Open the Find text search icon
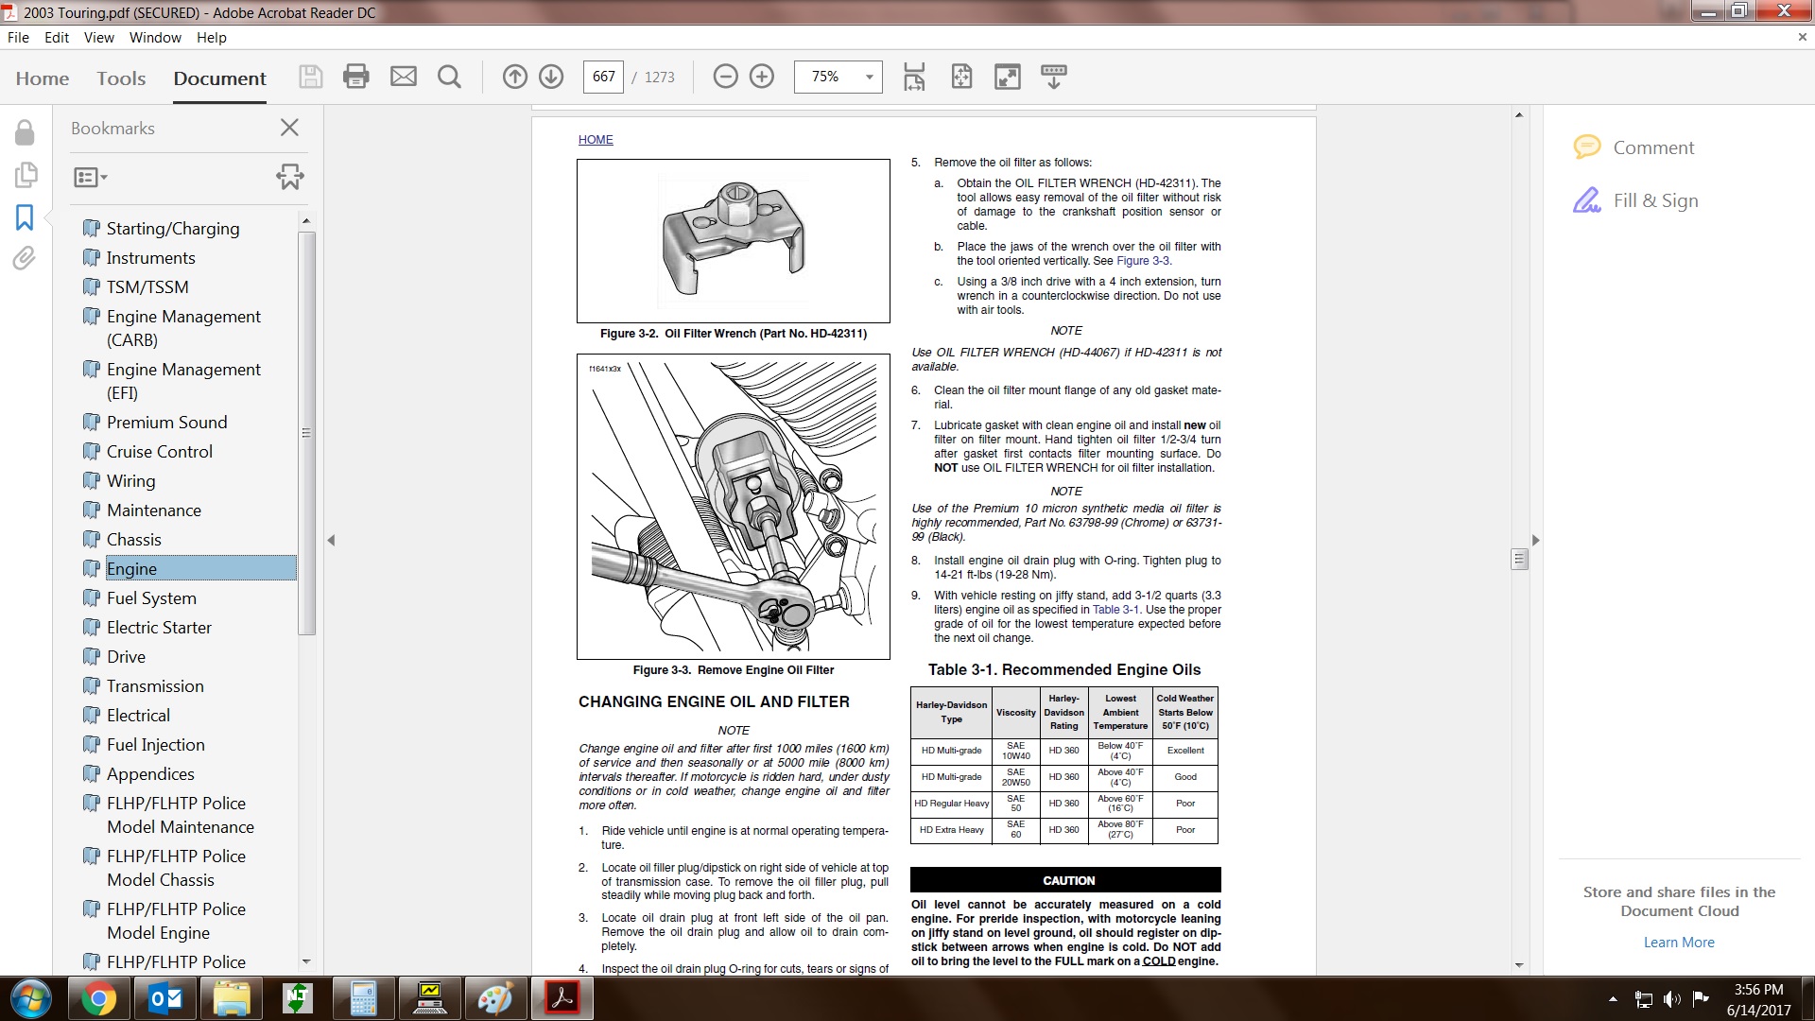 click(x=450, y=77)
